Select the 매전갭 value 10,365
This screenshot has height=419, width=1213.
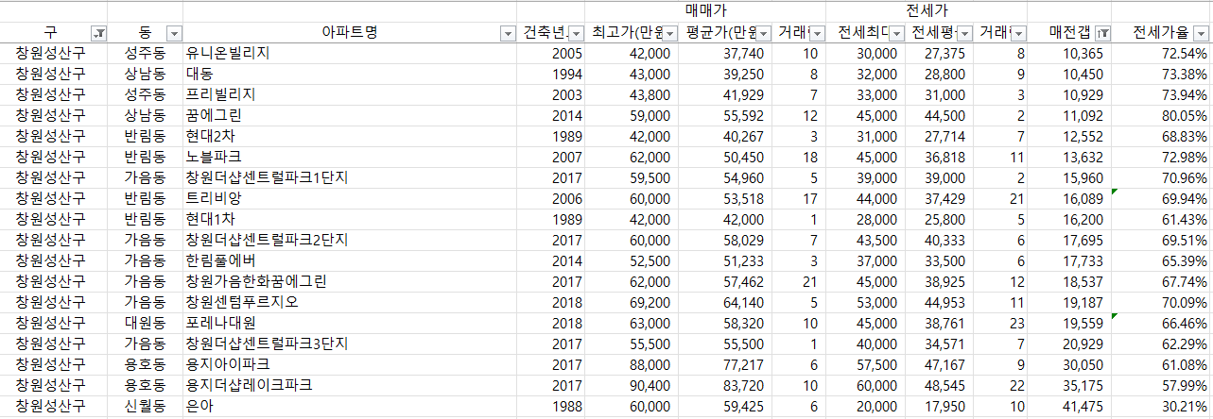pyautogui.click(x=1069, y=54)
